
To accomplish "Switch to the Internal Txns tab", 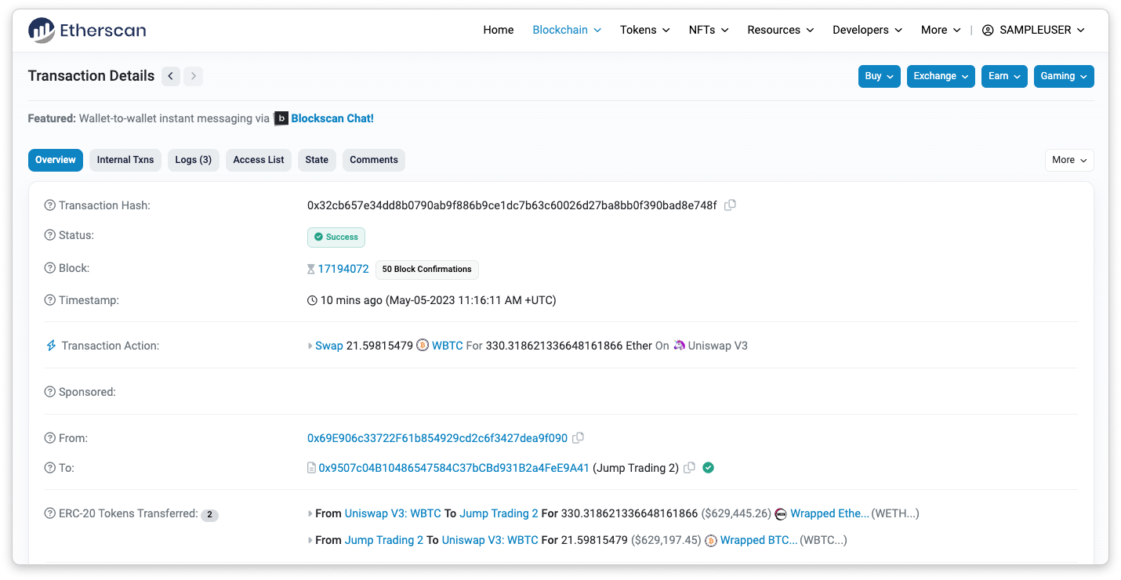I will 125,160.
